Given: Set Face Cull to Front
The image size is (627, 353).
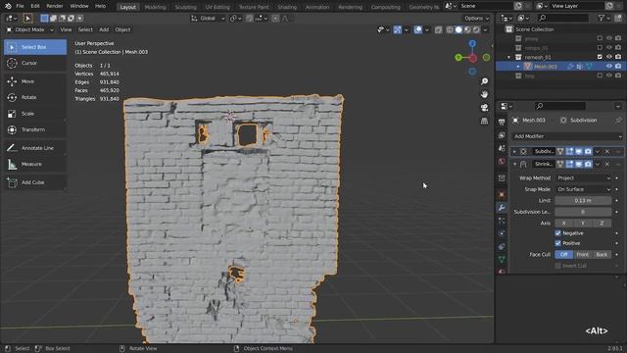Looking at the screenshot, I should pos(582,255).
